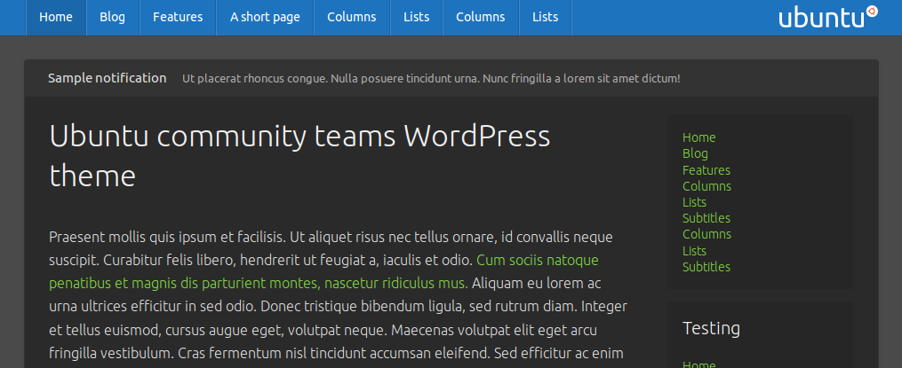Open the sidebar Subtitles link followed by Columns

(706, 218)
